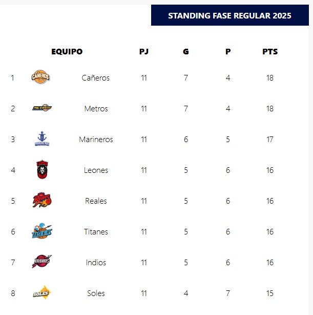The image size is (313, 315).
Task: Sort by the PTS column header
Action: (x=270, y=52)
